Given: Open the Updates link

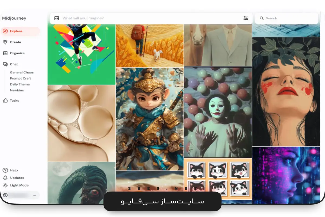Looking at the screenshot, I should (17, 178).
